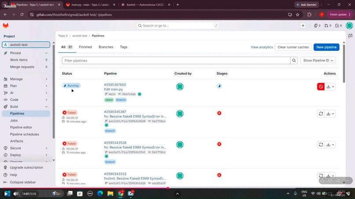Image resolution: width=355 pixels, height=199 pixels.
Task: Select the All pipelines tab
Action: pyautogui.click(x=67, y=47)
